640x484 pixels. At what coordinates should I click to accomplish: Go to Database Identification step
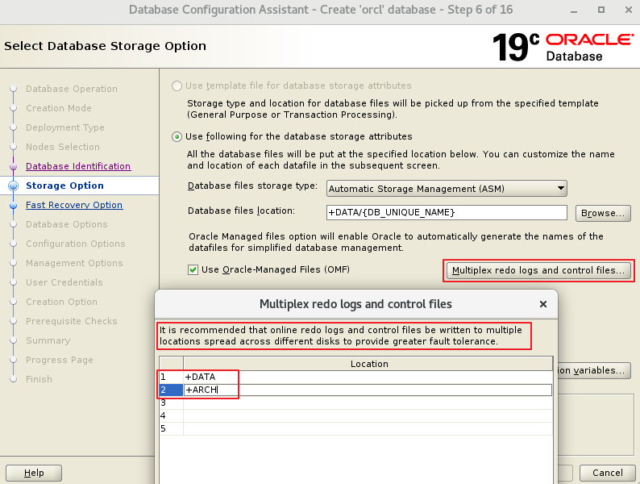(x=77, y=166)
